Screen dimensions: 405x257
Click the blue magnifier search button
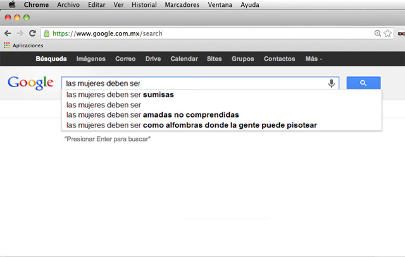363,83
